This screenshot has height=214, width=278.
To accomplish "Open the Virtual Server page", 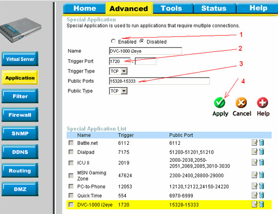I will point(20,59).
